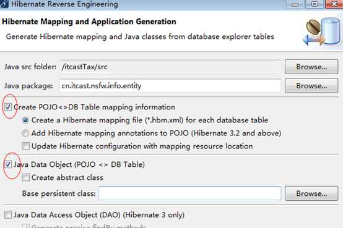Click the Java package label
The height and width of the screenshot is (228, 343).
(x=28, y=86)
